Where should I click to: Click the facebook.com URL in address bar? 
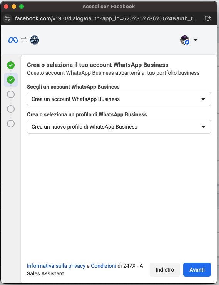tap(106, 18)
